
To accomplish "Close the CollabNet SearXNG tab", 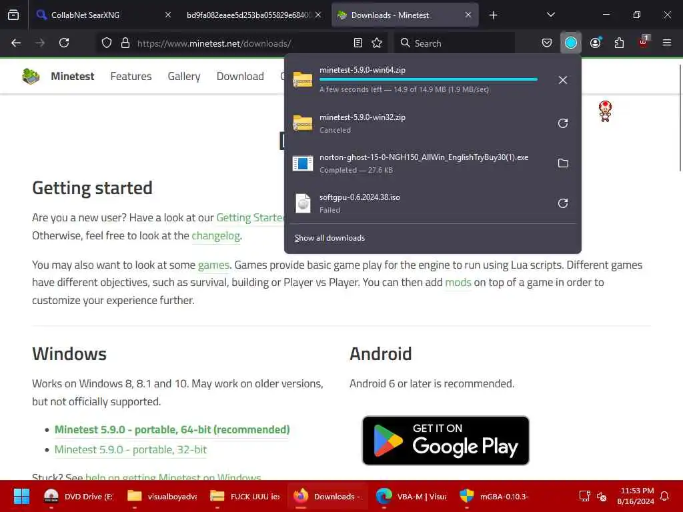I will 168,15.
